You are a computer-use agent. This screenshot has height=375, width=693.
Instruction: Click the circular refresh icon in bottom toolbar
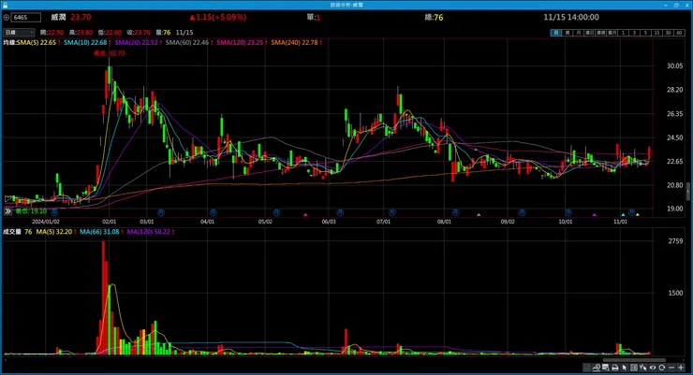pos(662,368)
